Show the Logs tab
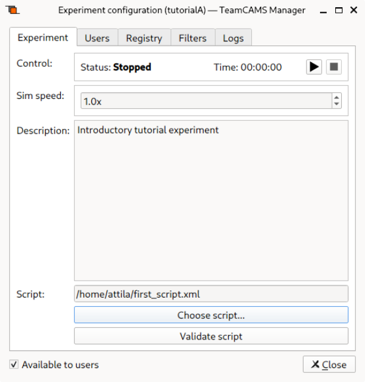 [233, 38]
